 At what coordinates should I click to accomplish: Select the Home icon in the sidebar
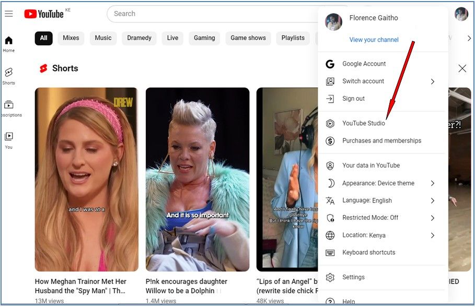tap(8, 40)
